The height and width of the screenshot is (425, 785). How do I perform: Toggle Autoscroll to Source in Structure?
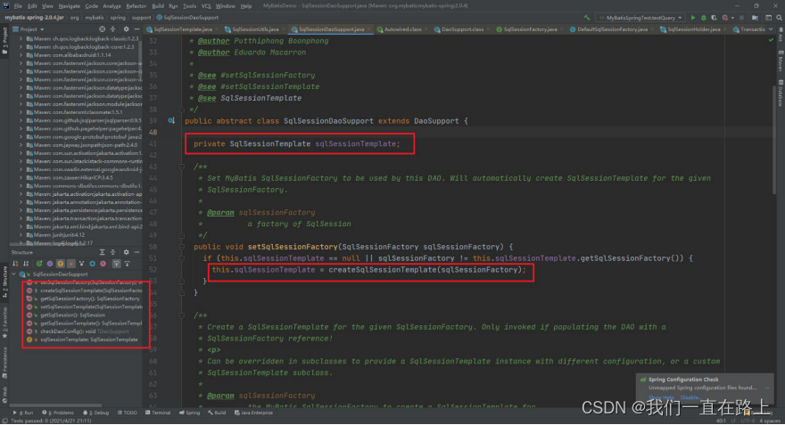click(116, 264)
